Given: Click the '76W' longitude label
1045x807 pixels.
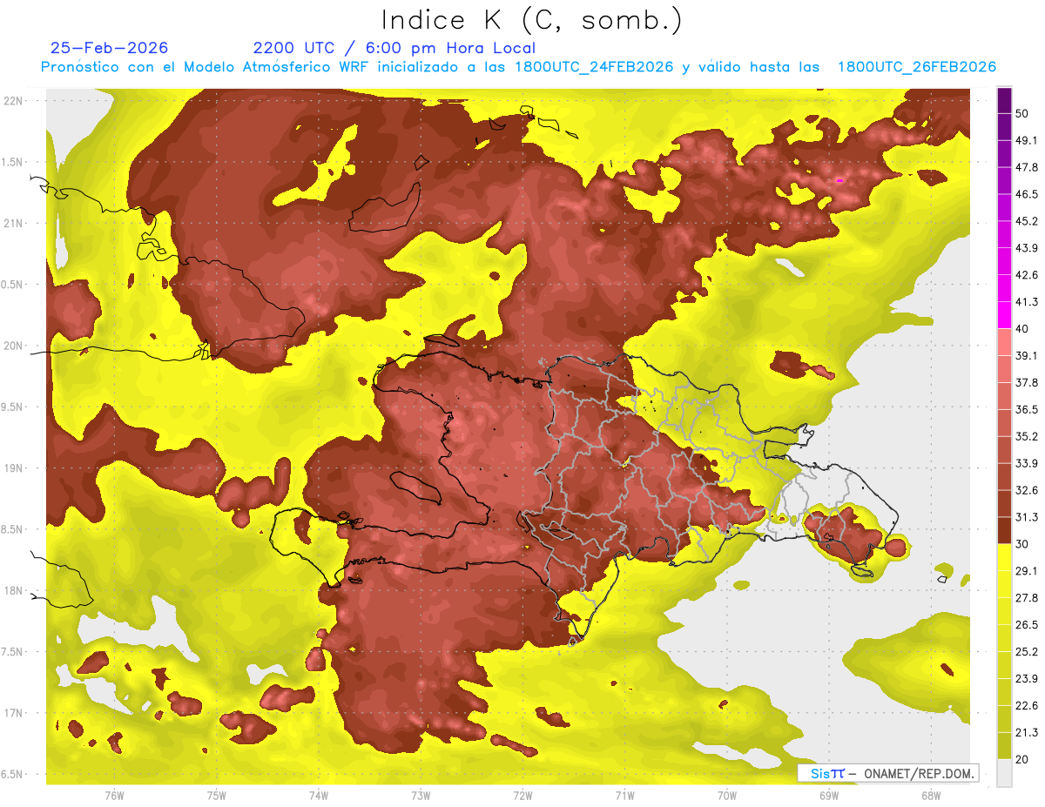Looking at the screenshot, I should point(114,796).
